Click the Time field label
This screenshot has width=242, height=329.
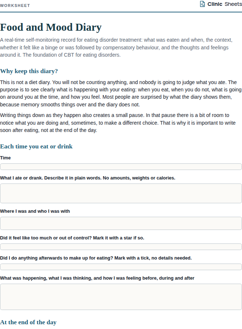point(5,158)
